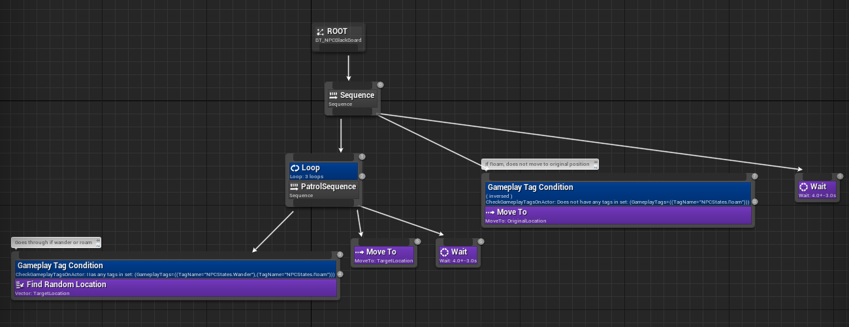
Task: Click the '( inversed )' label on tag condition
Action: [499, 196]
